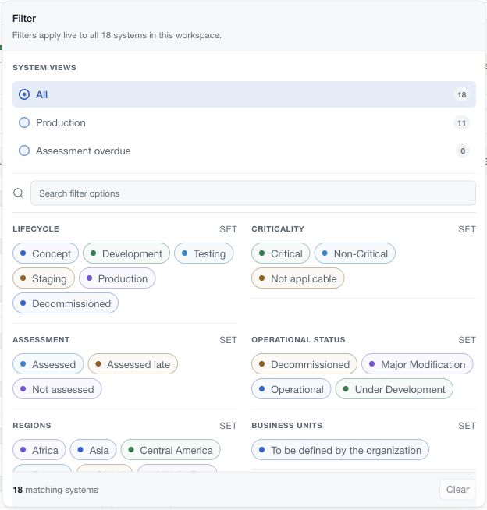
Task: Click the 'SYSTEM VIEWS' section heading
Action: [44, 67]
